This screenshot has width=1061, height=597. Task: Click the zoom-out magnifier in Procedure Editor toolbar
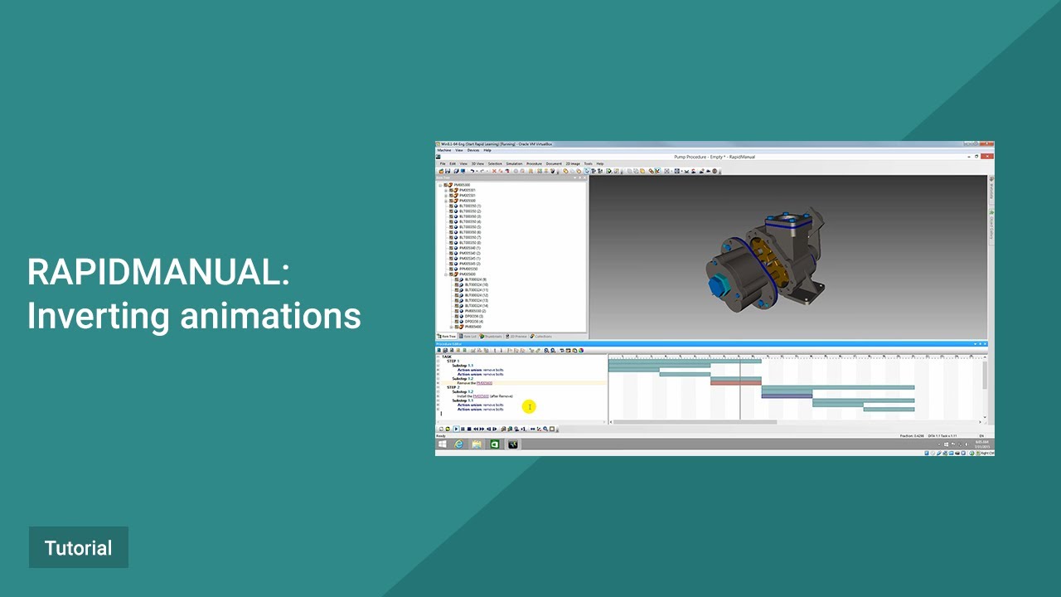click(553, 351)
